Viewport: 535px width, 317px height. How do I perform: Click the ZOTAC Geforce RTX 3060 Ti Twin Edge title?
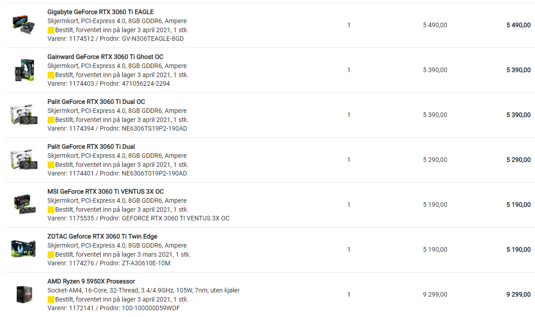102,237
